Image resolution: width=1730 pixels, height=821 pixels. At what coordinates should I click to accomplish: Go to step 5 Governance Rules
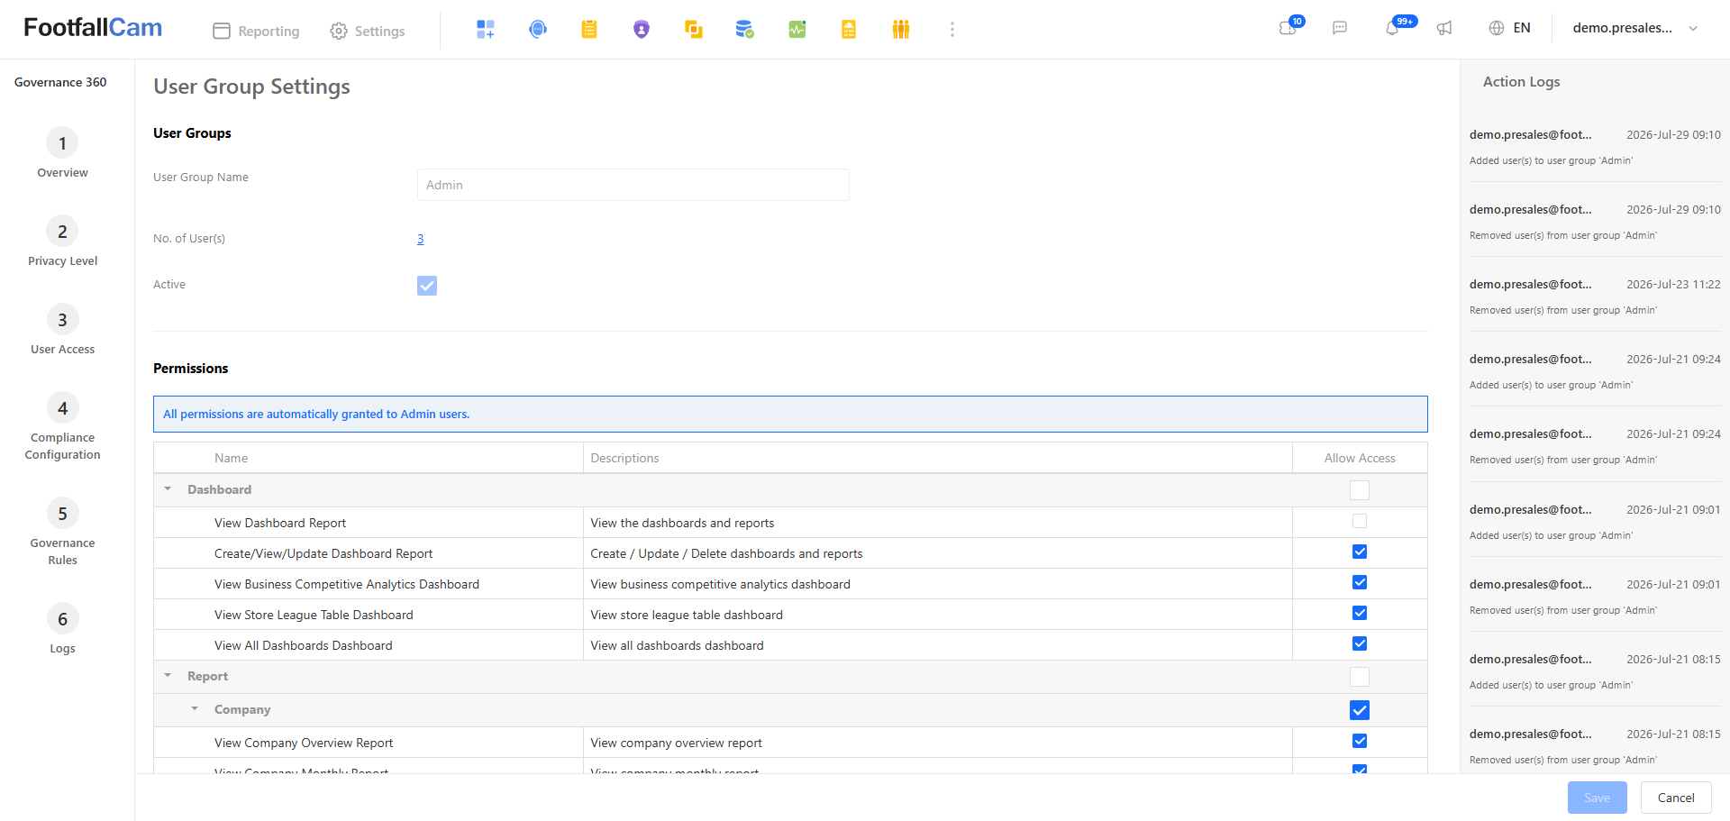click(62, 532)
